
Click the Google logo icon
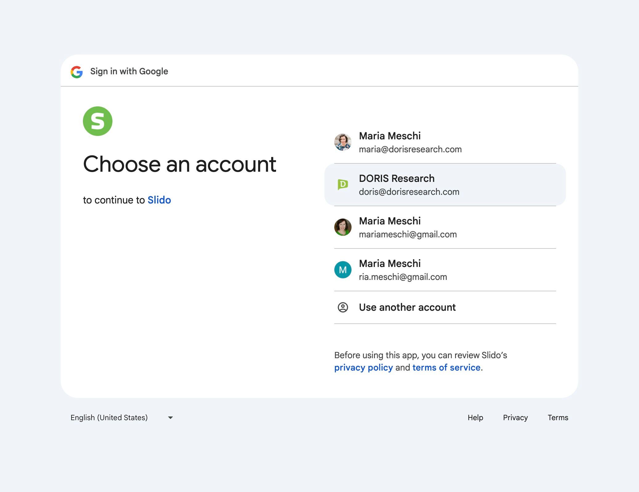77,72
